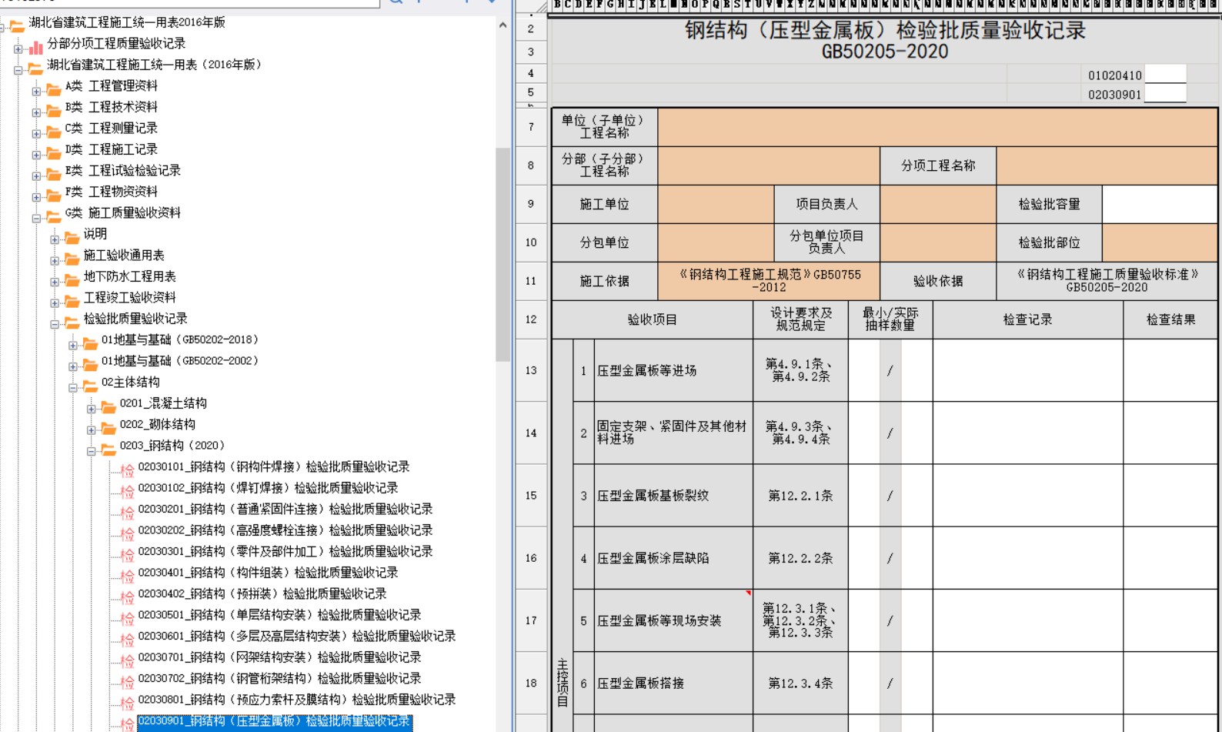Expand the 0201_混凝土结构 folder
The width and height of the screenshot is (1222, 732).
coord(91,409)
